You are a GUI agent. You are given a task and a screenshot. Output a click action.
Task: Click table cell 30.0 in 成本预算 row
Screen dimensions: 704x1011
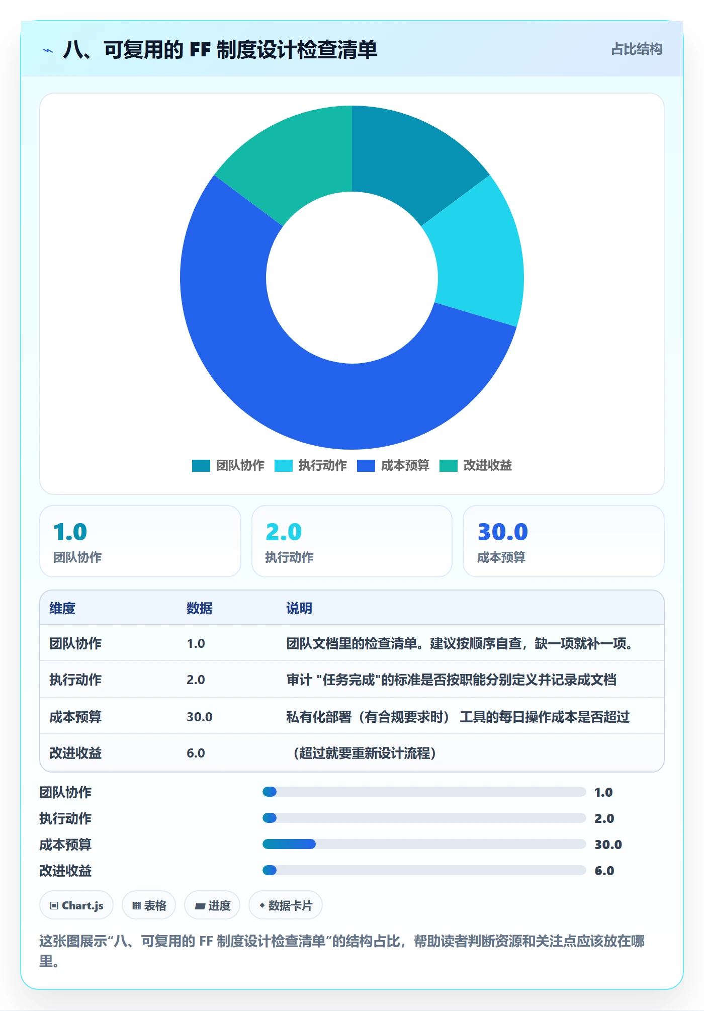click(x=200, y=717)
